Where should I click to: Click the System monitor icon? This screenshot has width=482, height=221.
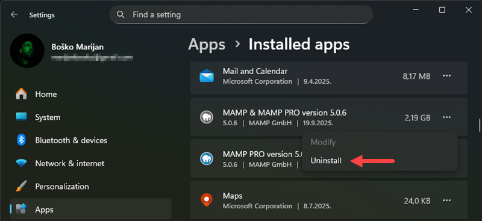(21, 117)
